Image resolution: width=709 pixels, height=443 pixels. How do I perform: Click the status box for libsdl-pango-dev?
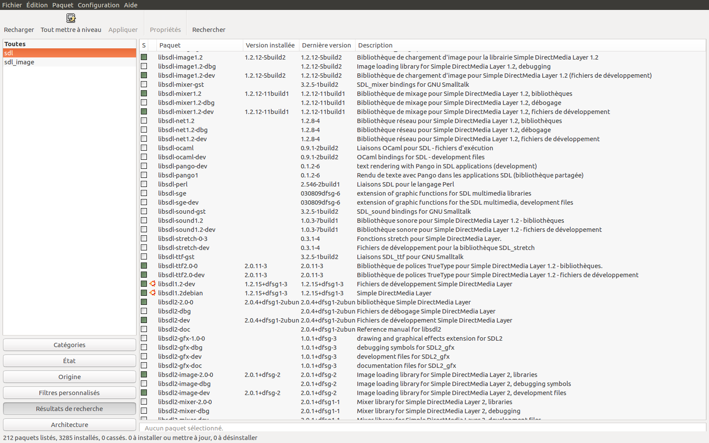point(144,166)
